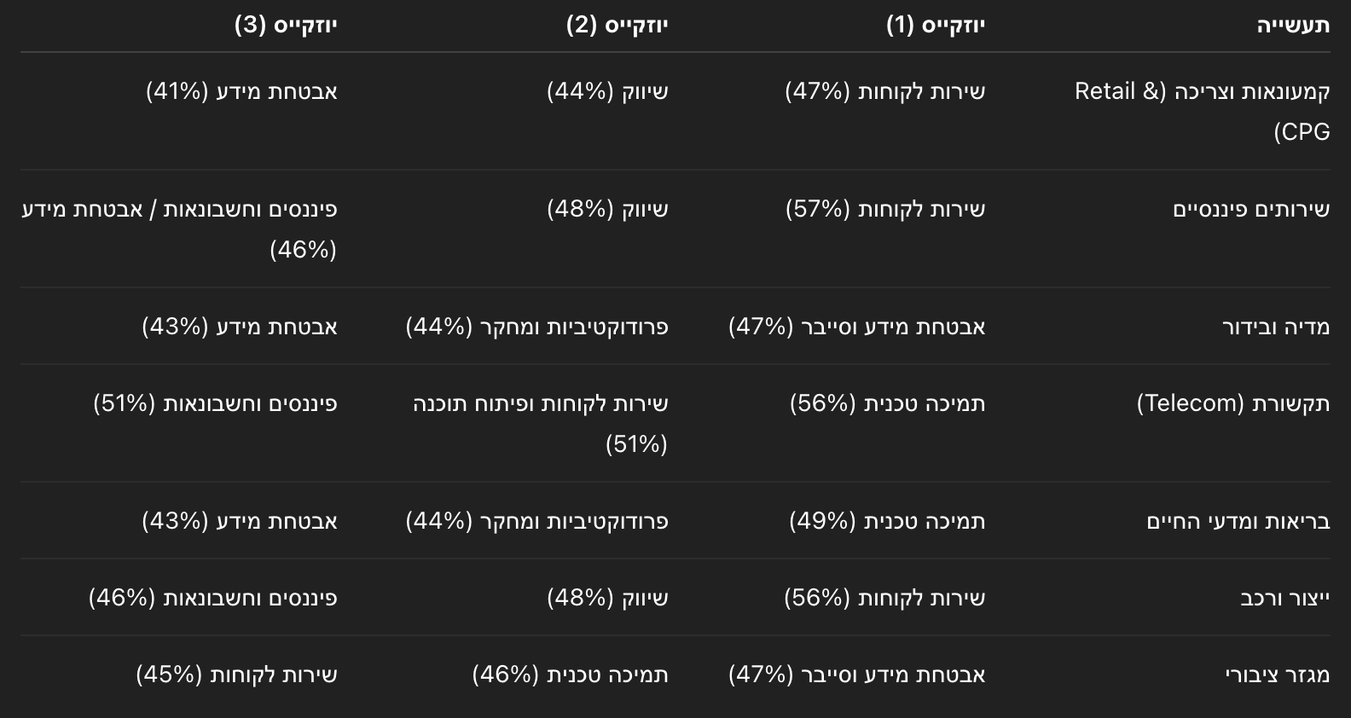The height and width of the screenshot is (718, 1351).
Task: Click the תמיכה טכנית (56%) cell
Action: 887,403
